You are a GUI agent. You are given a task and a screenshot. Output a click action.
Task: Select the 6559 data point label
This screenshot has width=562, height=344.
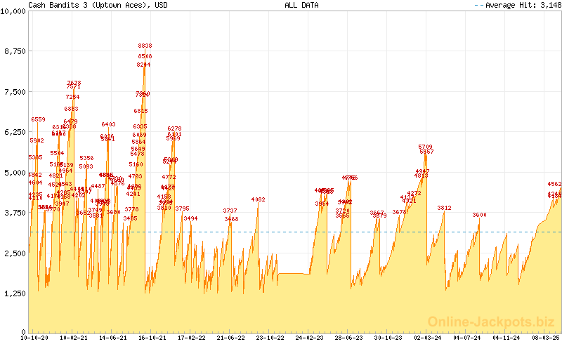[x=38, y=119]
